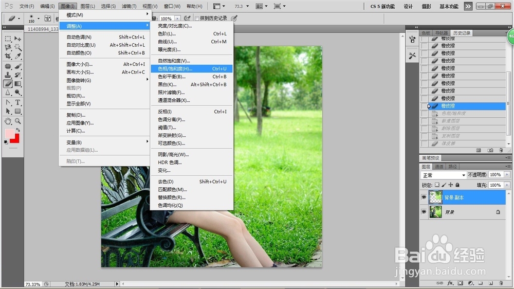
Task: Select the History Brush tool
Action: (18, 75)
